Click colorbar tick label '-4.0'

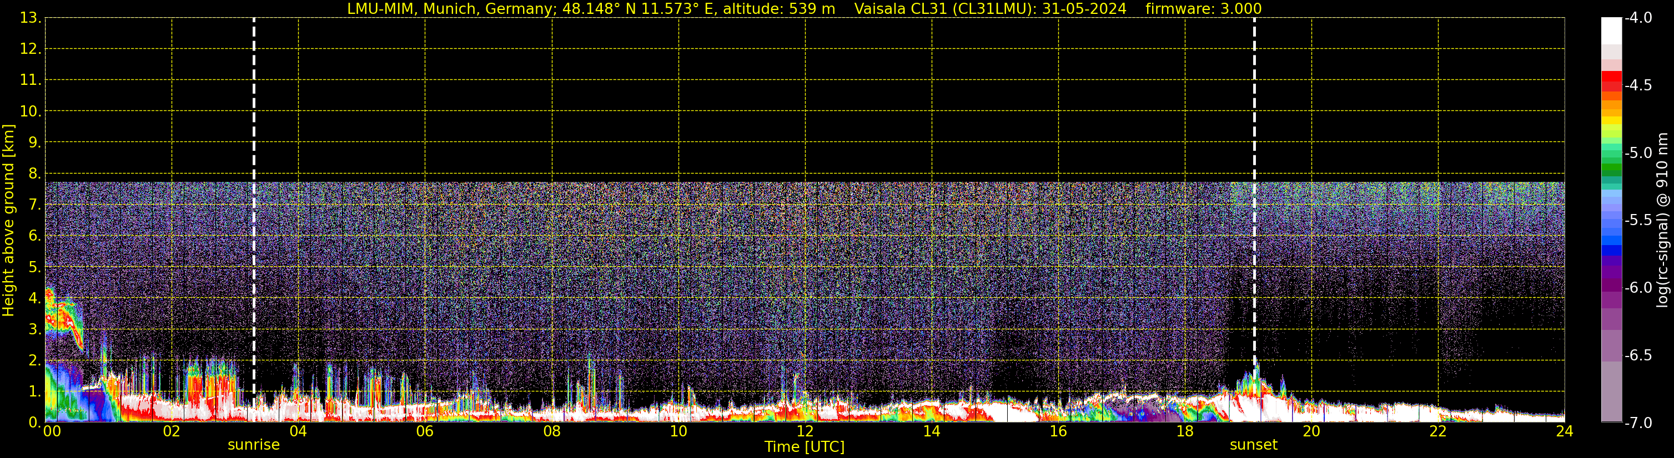click(1639, 18)
